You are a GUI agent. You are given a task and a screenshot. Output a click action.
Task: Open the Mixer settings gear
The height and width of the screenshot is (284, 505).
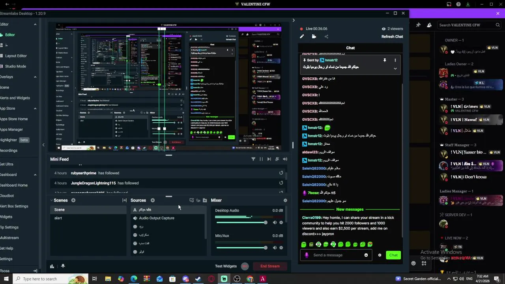click(285, 200)
